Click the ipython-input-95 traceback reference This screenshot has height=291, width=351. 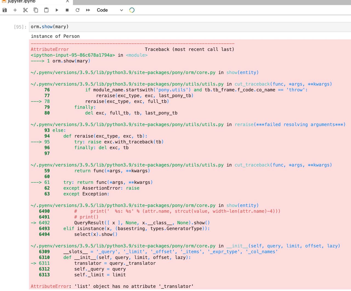point(73,55)
